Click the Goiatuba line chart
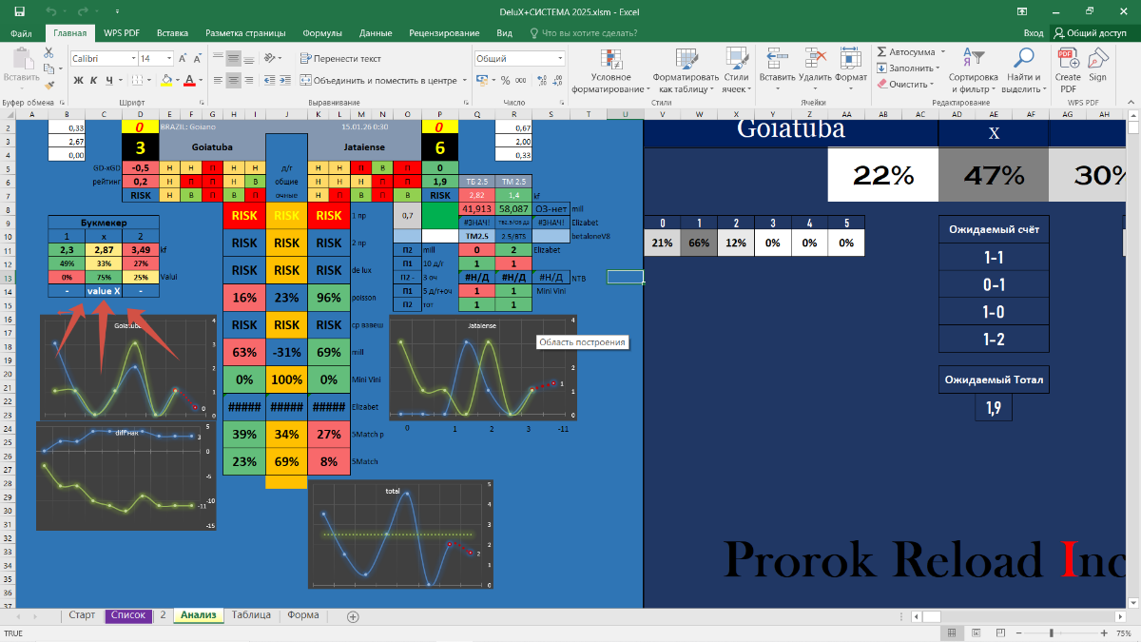The image size is (1141, 642). pyautogui.click(x=124, y=366)
